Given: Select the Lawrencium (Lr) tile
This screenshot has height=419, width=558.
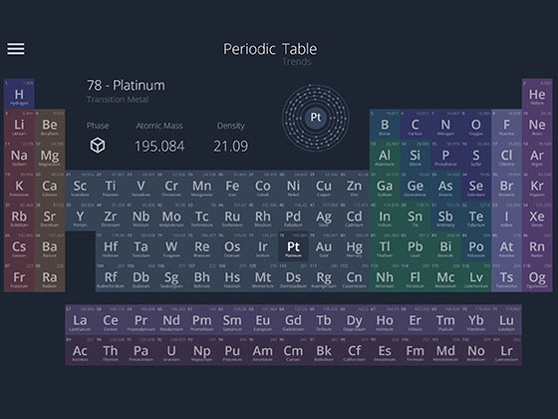Looking at the screenshot, I should 506,350.
